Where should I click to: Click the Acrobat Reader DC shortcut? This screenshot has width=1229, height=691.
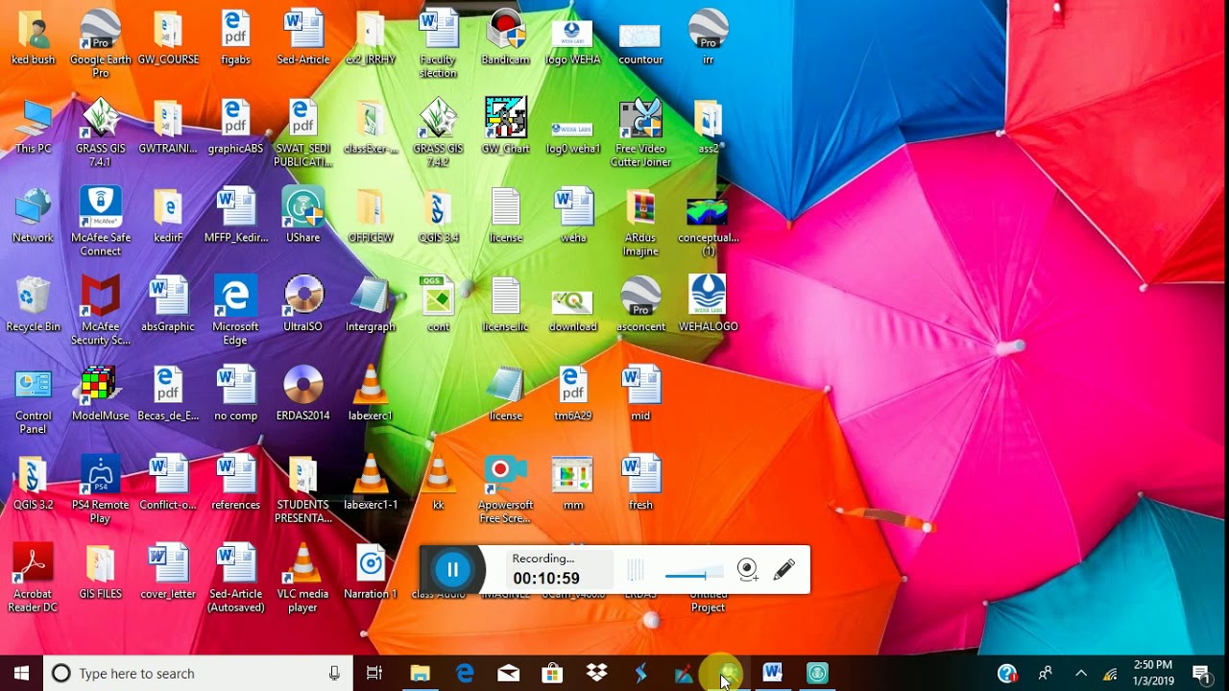tap(34, 579)
